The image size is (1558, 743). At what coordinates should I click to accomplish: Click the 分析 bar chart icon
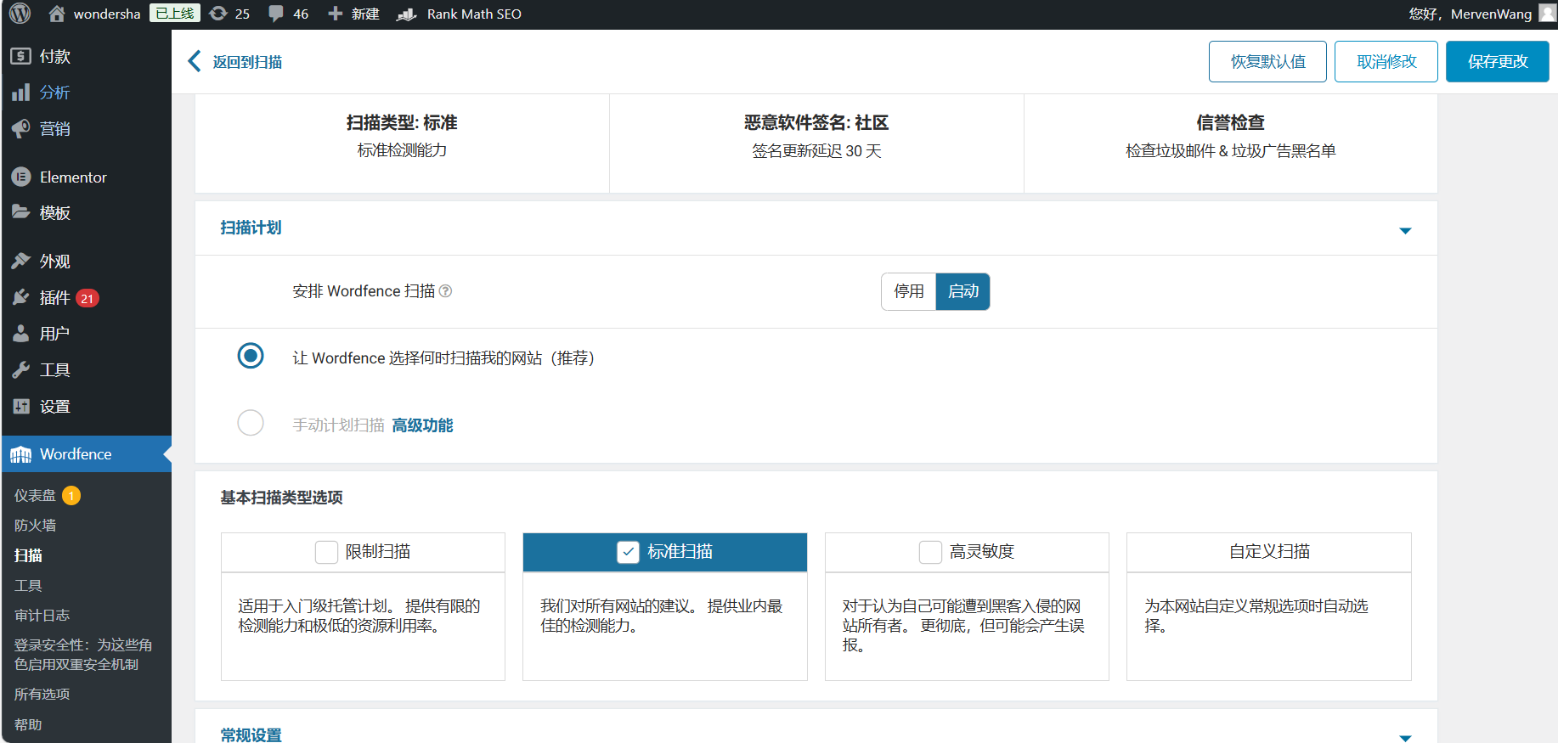pyautogui.click(x=21, y=93)
